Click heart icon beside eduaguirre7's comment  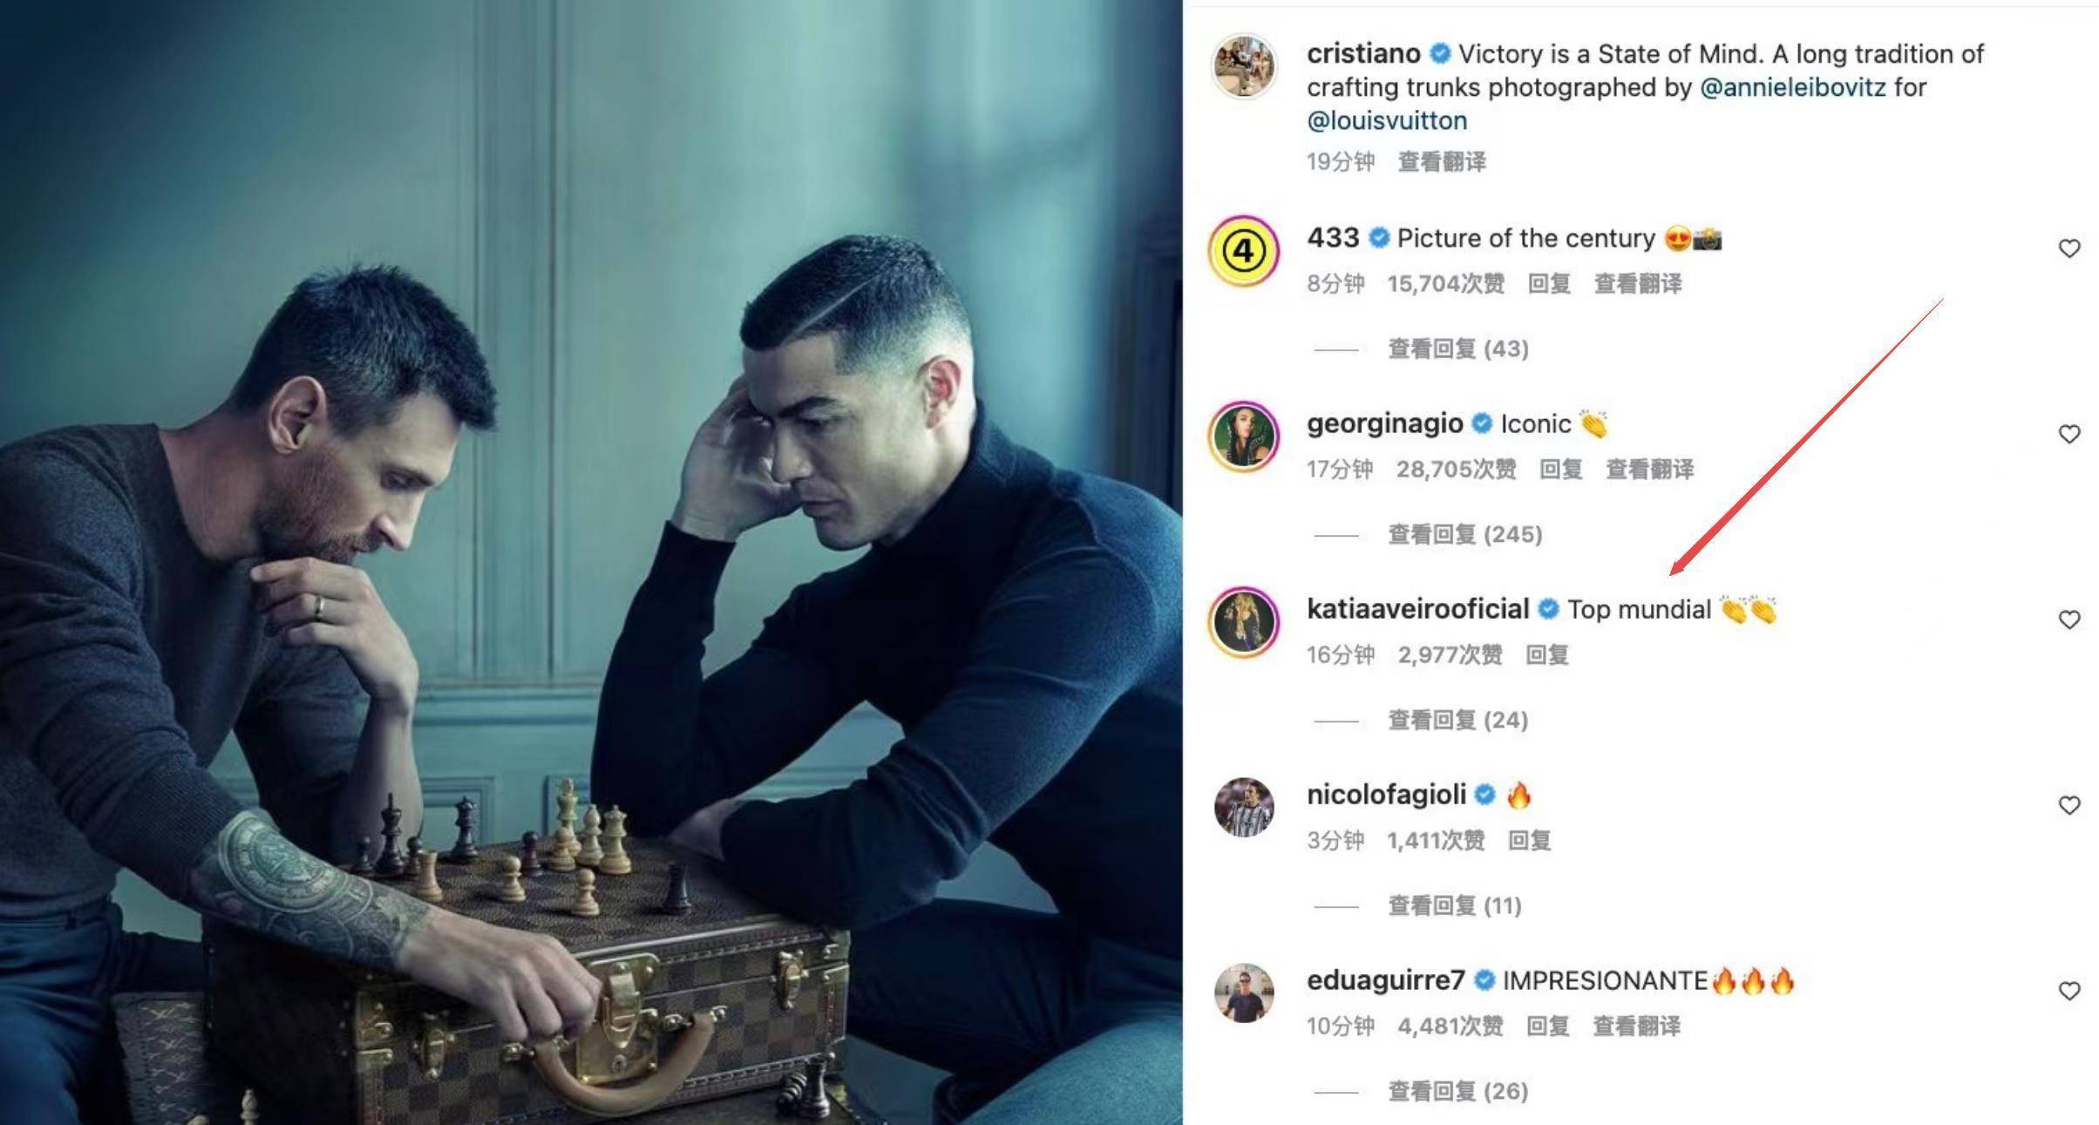click(x=2069, y=991)
